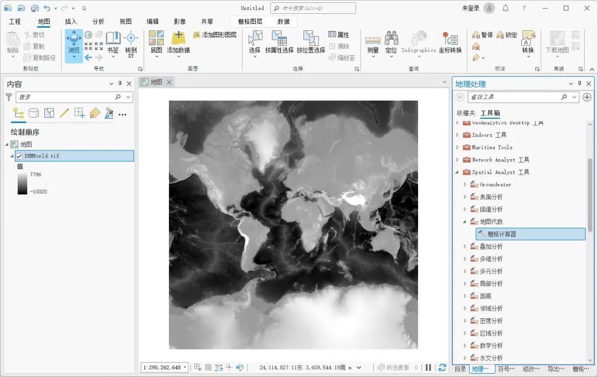Collapse the 地图 node in Contents
This screenshot has width=598, height=377.
[7, 144]
